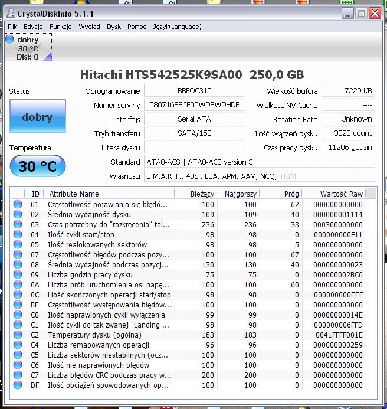This screenshot has width=387, height=409.
Task: Click the Rotation Rate value Unknown
Action: 349,119
